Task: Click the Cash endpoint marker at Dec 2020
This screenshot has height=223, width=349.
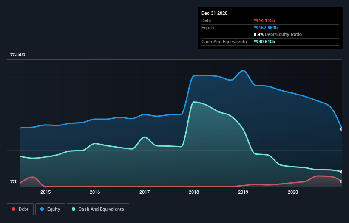Action: click(x=342, y=172)
